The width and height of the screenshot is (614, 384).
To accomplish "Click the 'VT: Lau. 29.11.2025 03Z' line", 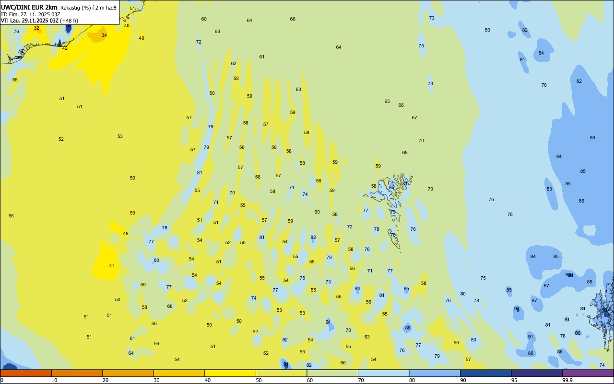I will [30, 21].
